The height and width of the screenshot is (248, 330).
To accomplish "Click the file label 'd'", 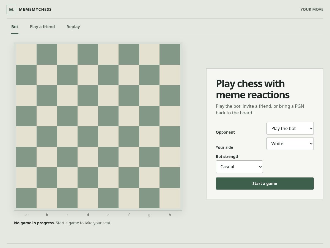I will coord(88,215).
